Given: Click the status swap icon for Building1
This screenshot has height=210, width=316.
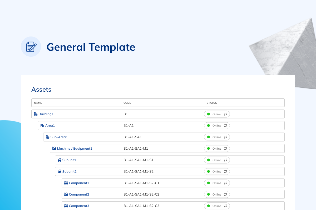Looking at the screenshot, I should click(225, 114).
